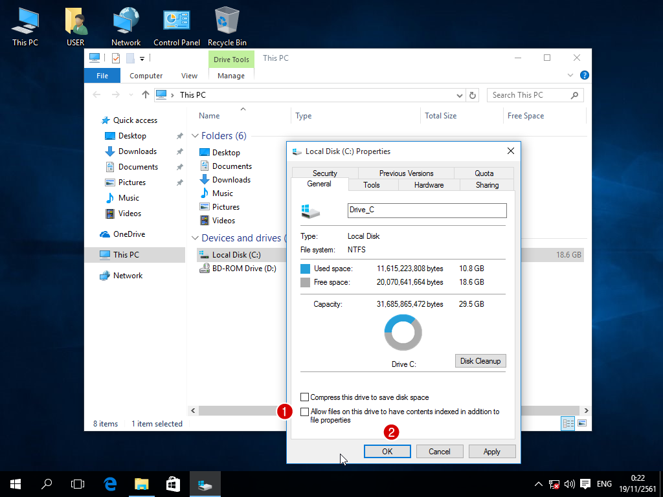Click the Disk Cleanup button
The image size is (663, 497).
[x=480, y=361]
